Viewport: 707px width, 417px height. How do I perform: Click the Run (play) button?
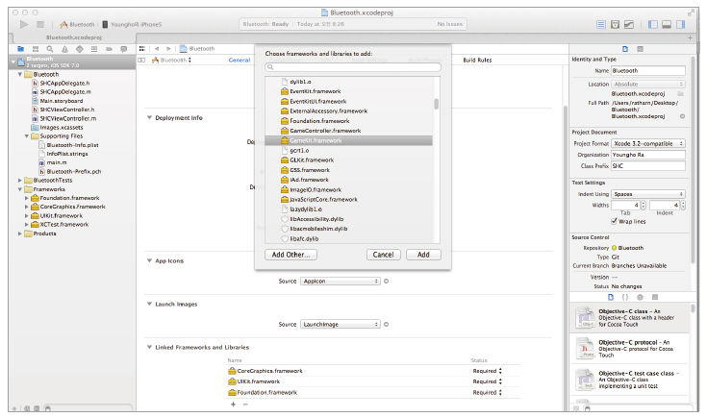pyautogui.click(x=24, y=23)
